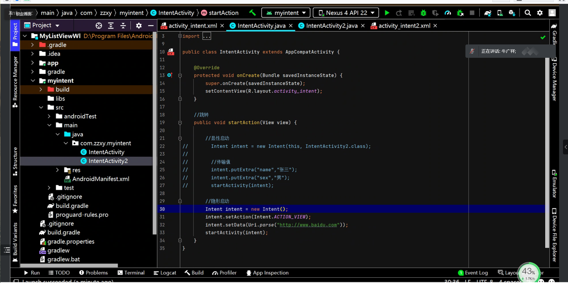This screenshot has width=568, height=283.
Task: Click the Run with Coverage icon
Action: point(435,13)
